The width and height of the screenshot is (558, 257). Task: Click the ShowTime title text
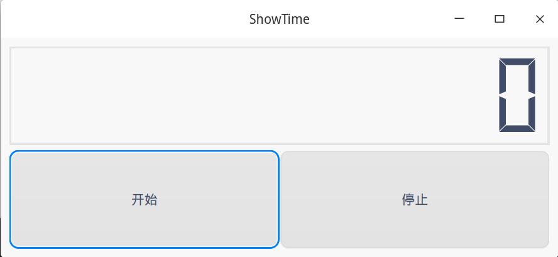(279, 19)
